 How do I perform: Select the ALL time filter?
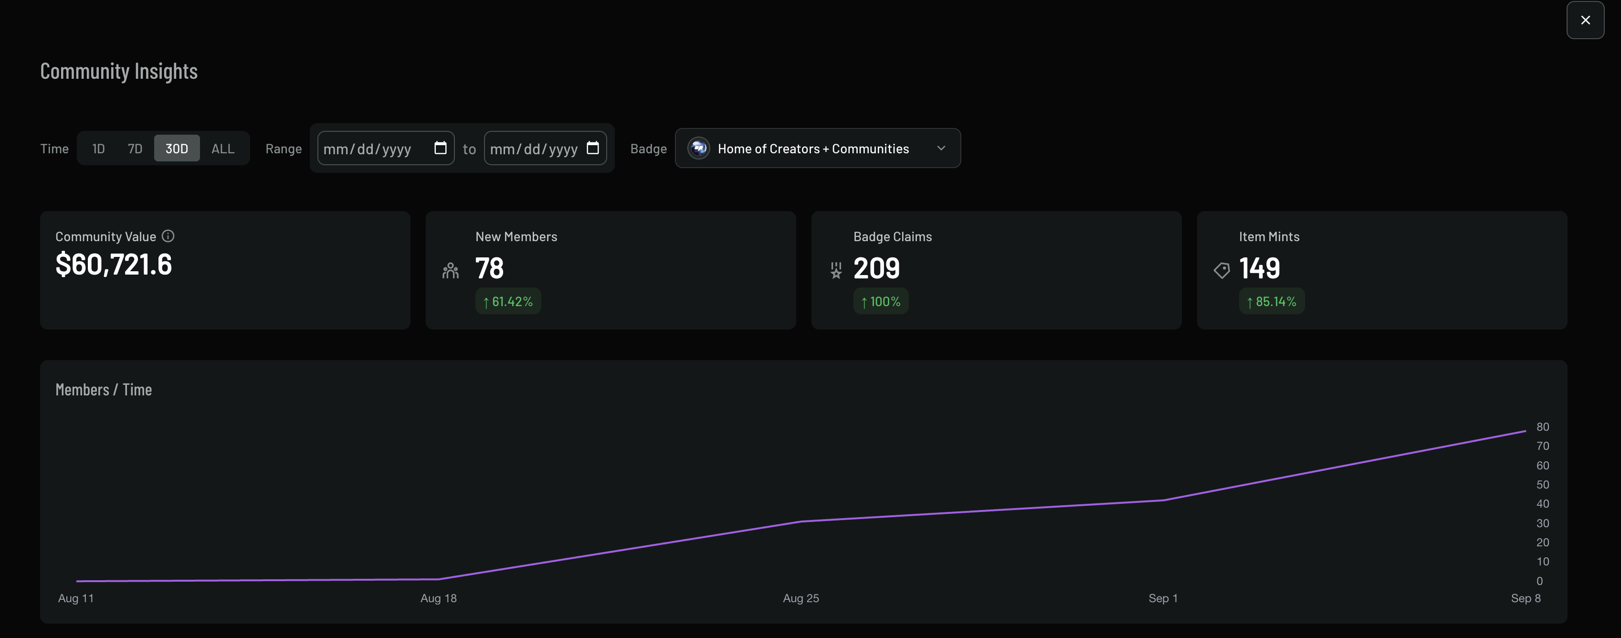[223, 149]
